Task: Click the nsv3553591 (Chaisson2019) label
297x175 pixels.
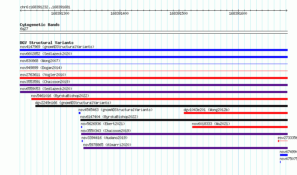Action: pyautogui.click(x=45, y=82)
